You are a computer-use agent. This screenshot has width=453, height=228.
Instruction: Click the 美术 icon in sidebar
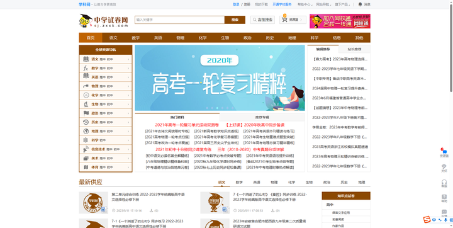(86, 158)
